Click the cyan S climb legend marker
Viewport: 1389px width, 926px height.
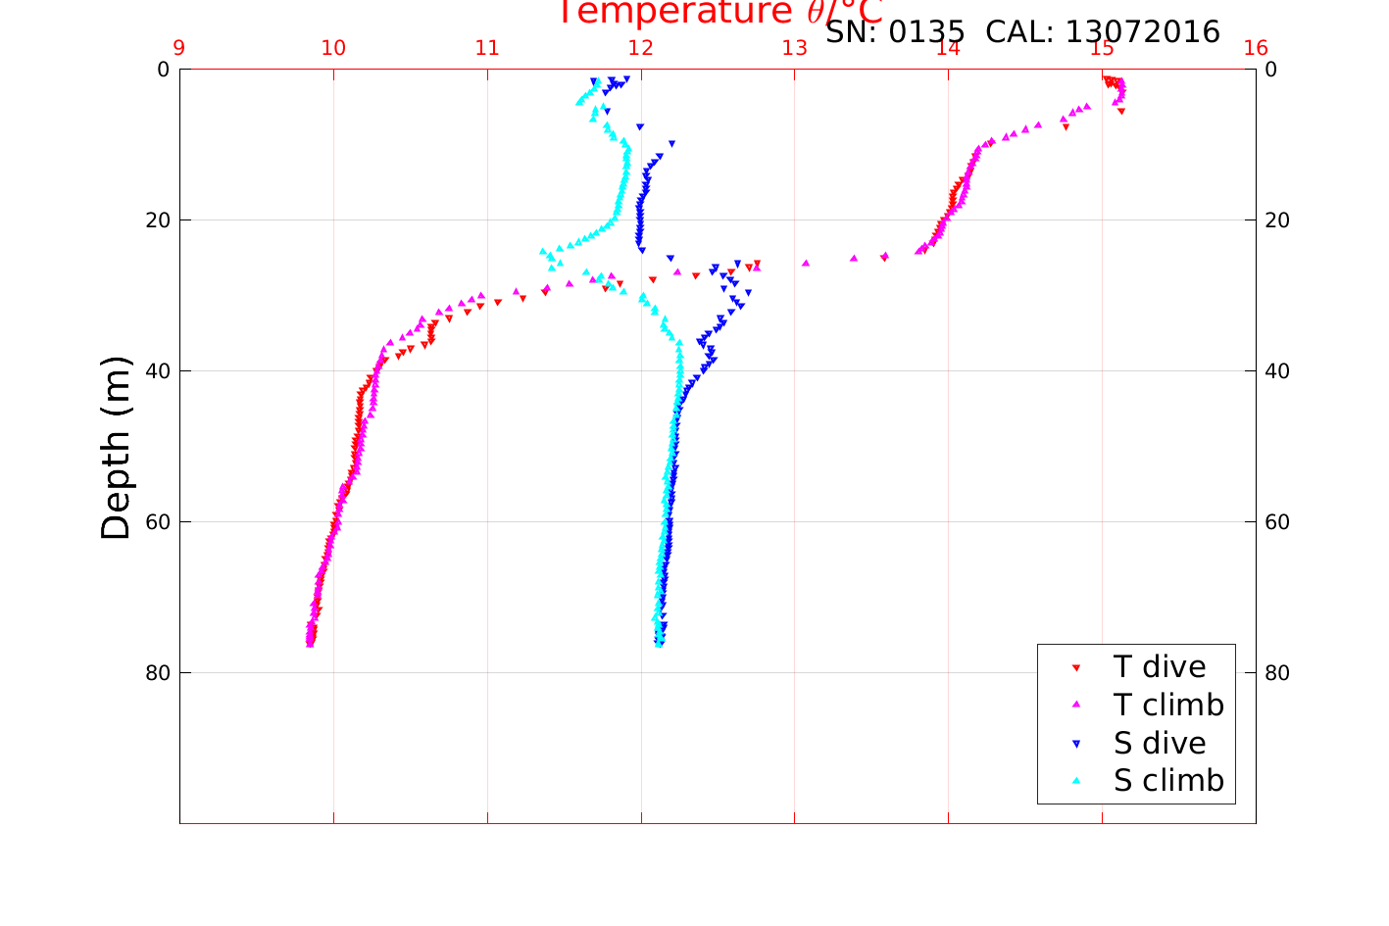click(1075, 781)
